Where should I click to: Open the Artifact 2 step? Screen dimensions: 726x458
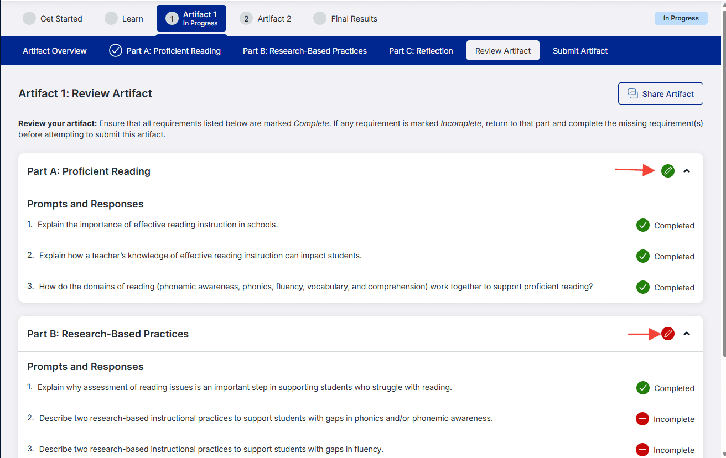(266, 18)
